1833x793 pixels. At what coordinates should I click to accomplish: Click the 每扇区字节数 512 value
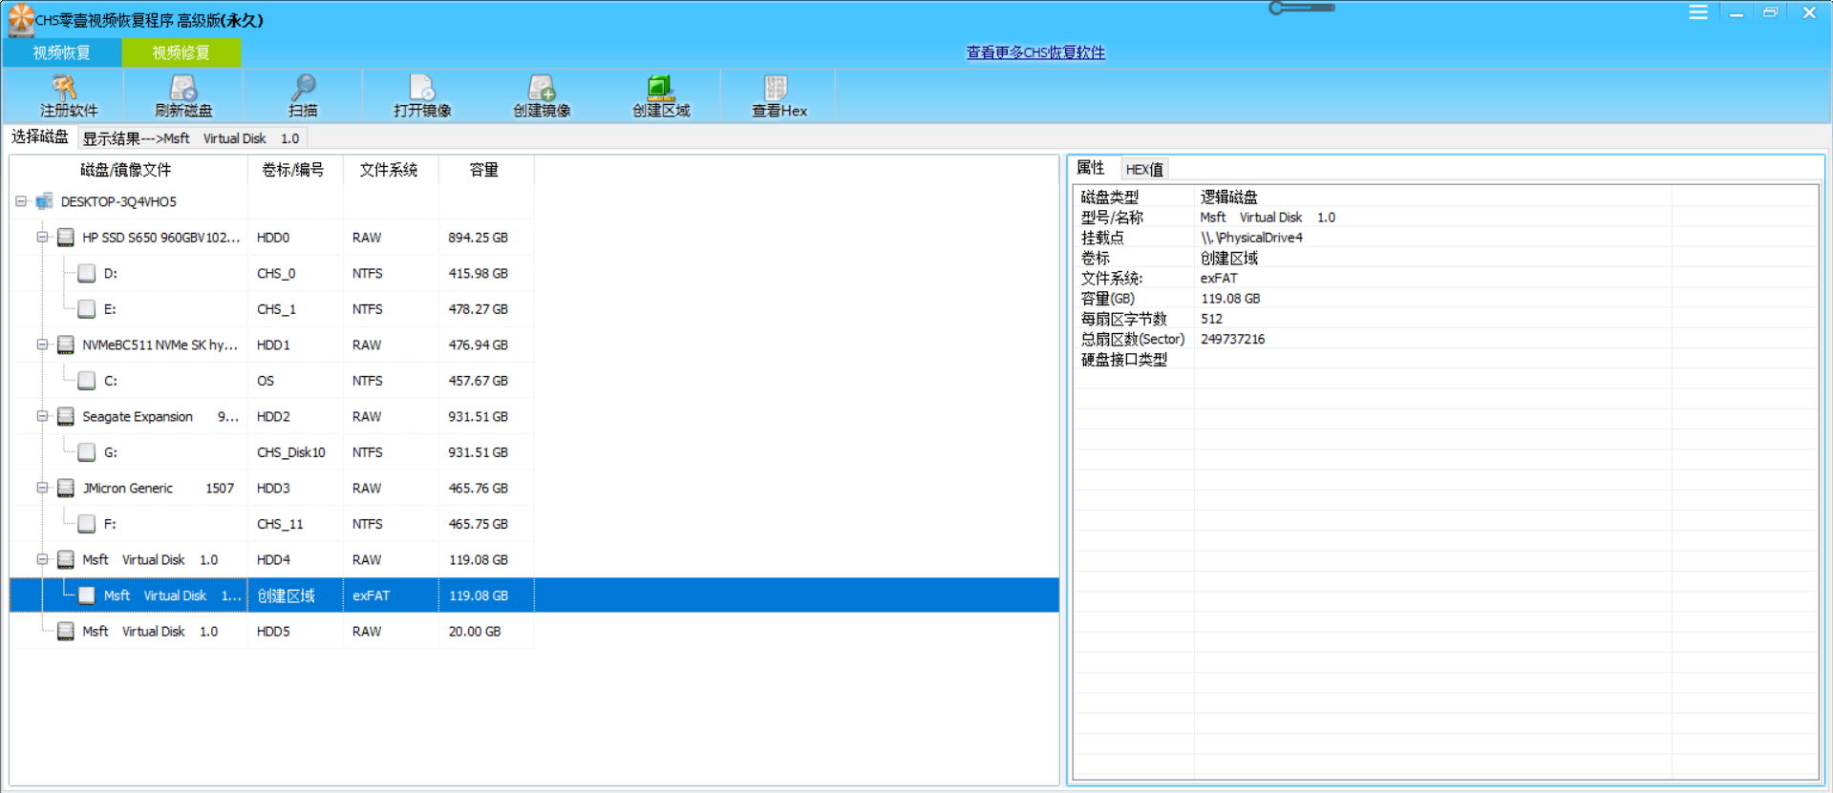point(1211,319)
